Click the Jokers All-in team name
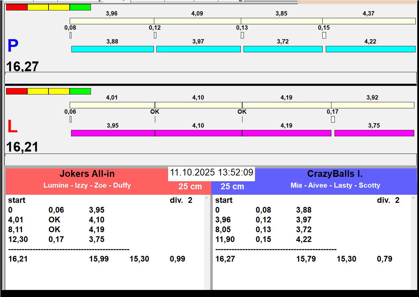 tap(87, 174)
